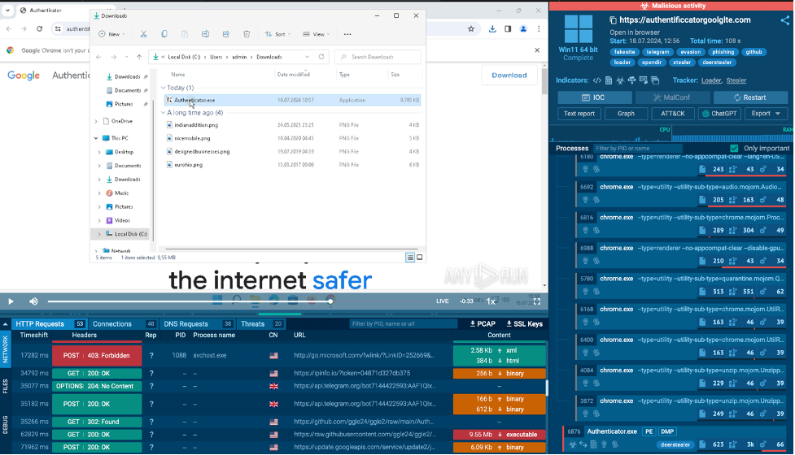Viewport: 795px width, 455px height.
Task: Open the FILES side tab
Action: point(5,386)
